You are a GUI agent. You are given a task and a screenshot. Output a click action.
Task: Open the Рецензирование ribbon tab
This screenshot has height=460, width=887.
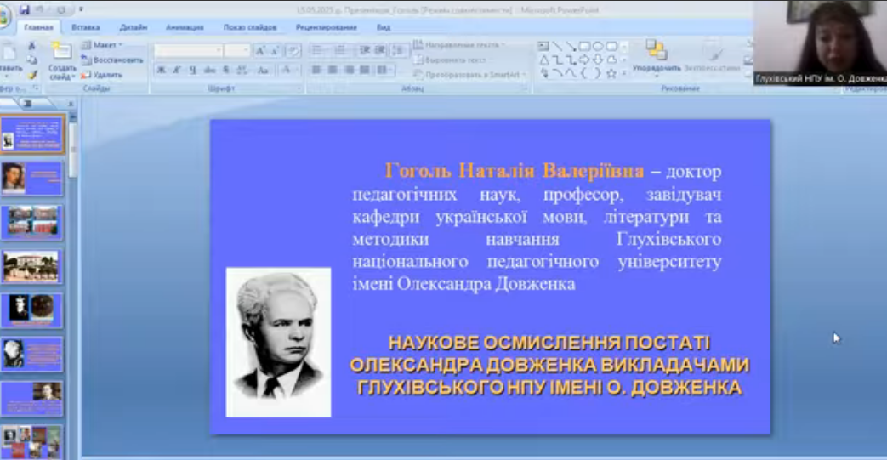[327, 27]
